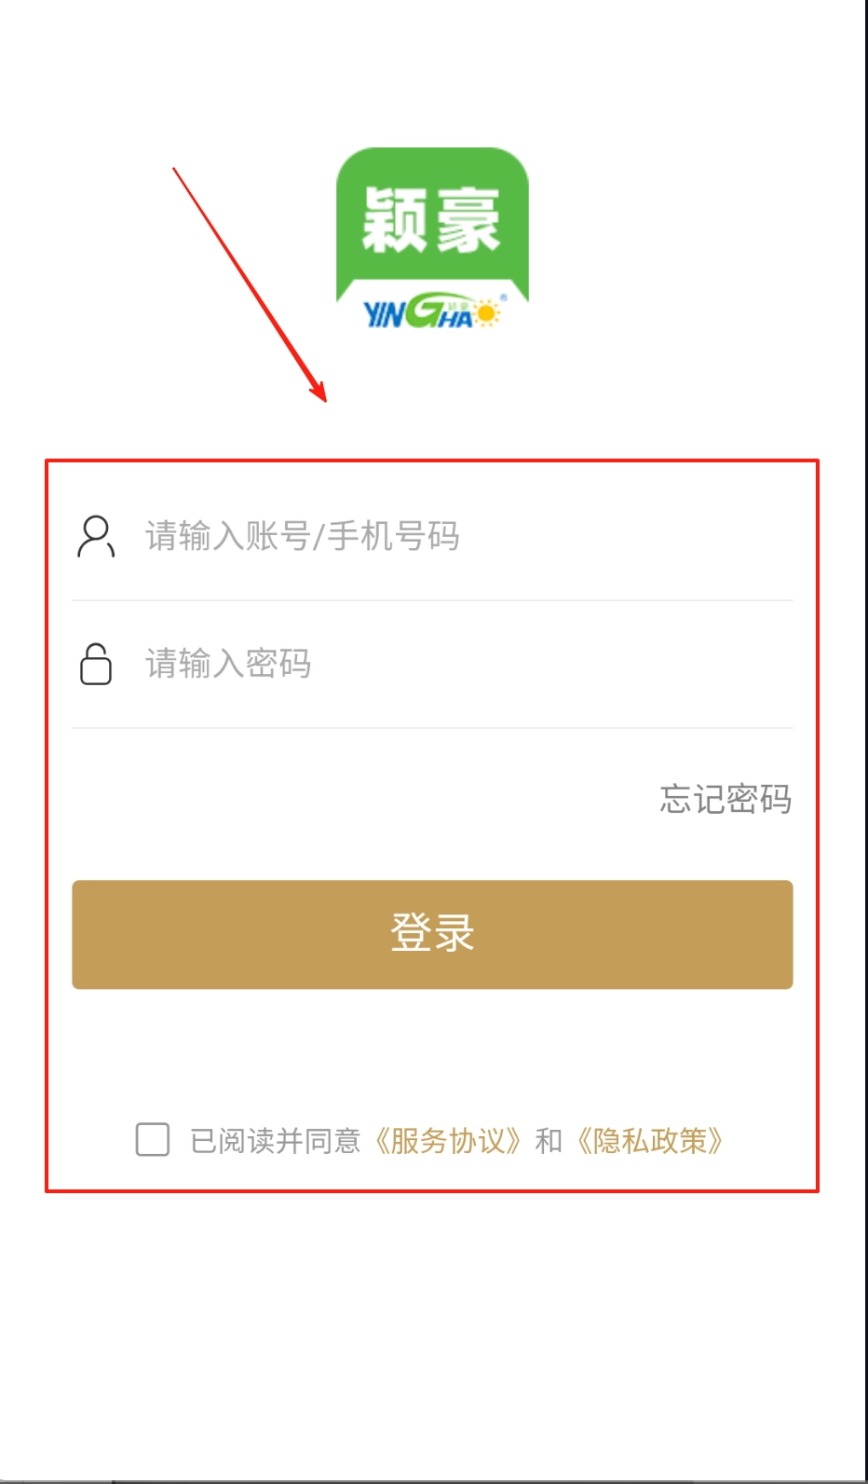Viewport: 868px width, 1484px height.
Task: Open the 《隐私政策》 privacy policy link
Action: point(650,1141)
